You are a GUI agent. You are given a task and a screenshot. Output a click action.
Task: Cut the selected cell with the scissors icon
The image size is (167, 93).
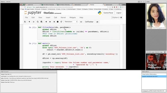34,22
